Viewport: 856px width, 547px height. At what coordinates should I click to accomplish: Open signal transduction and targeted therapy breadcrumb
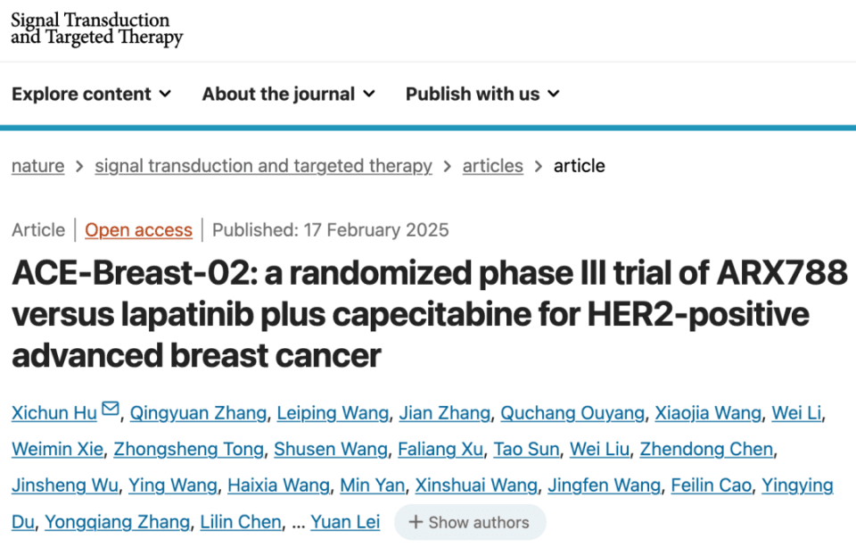(263, 166)
